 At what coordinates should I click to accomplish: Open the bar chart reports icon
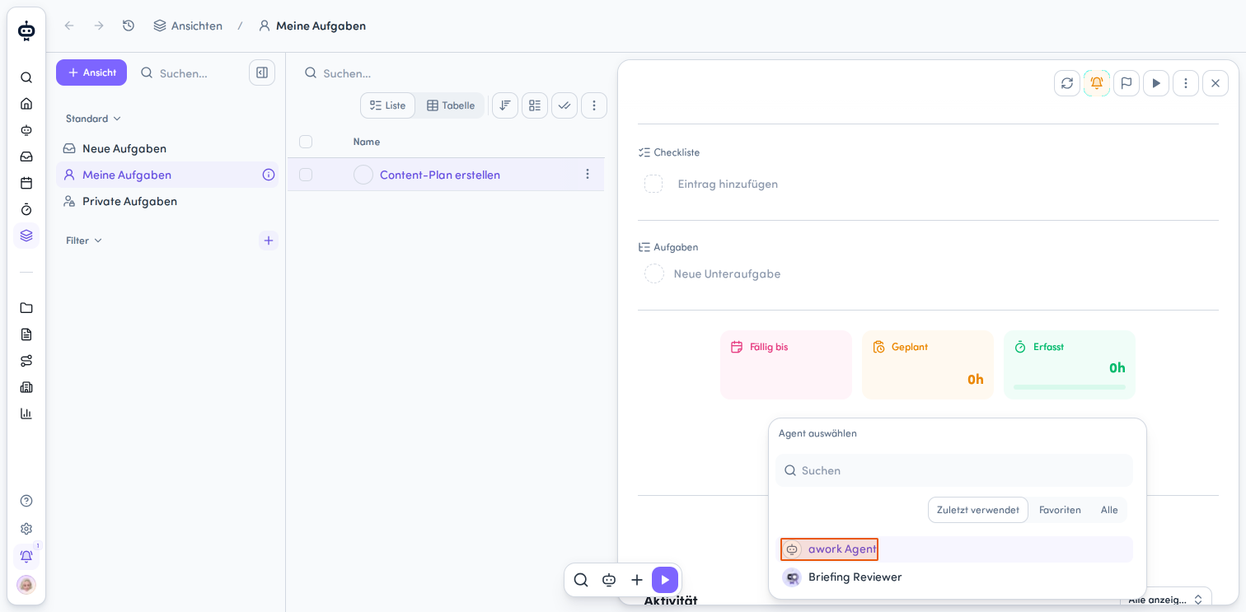click(26, 413)
